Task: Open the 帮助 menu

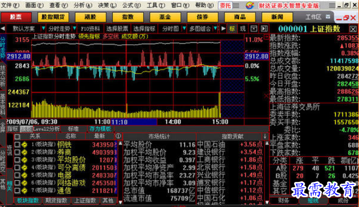Action: [x=205, y=5]
